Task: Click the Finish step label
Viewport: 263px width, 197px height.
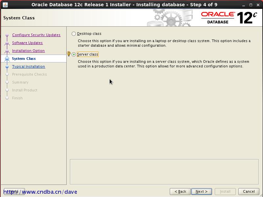Action: pos(17,98)
